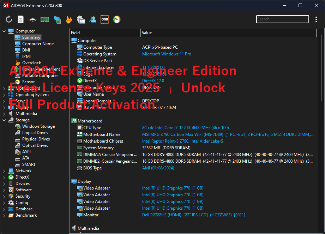Select the DIMMA2: Corsair Vengeance row
This screenshot has width=325, height=234.
click(193, 155)
